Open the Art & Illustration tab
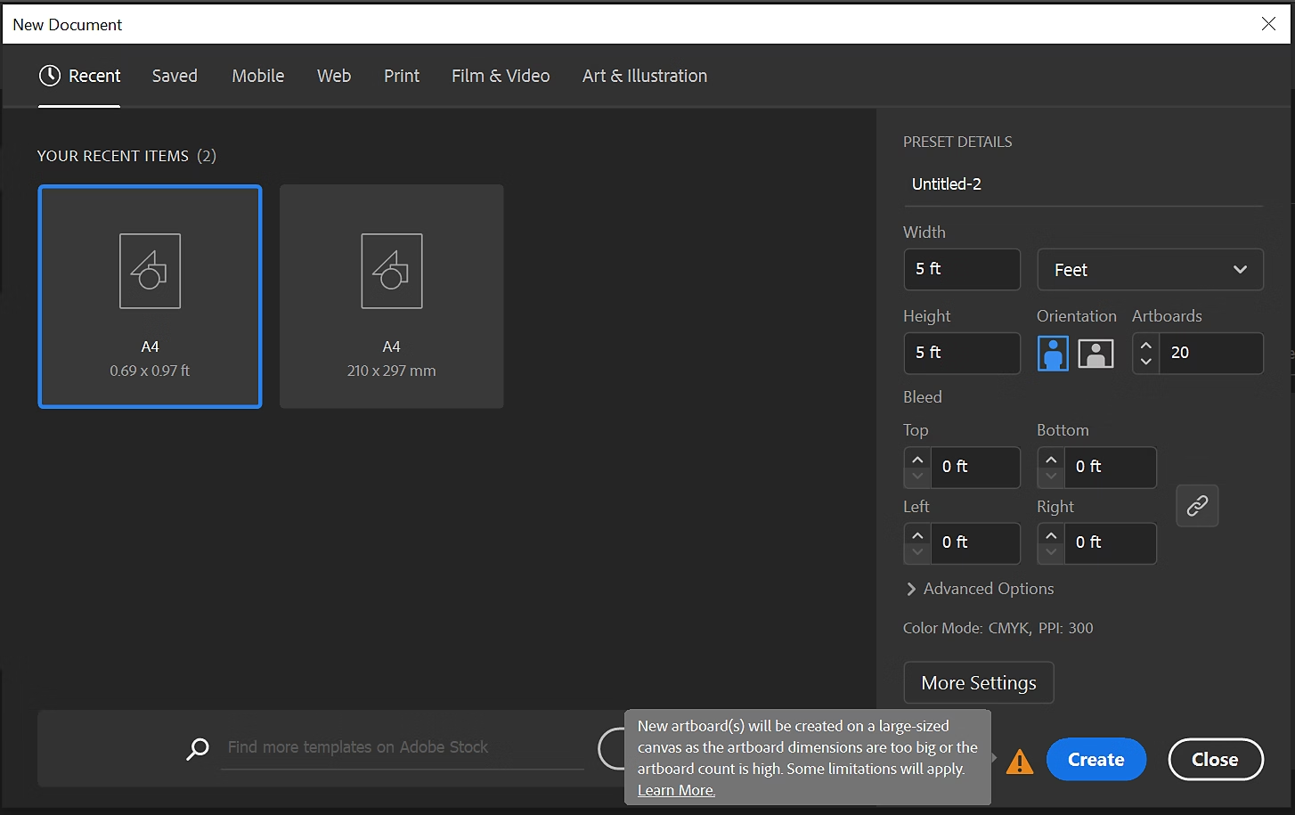This screenshot has width=1295, height=815. point(645,77)
